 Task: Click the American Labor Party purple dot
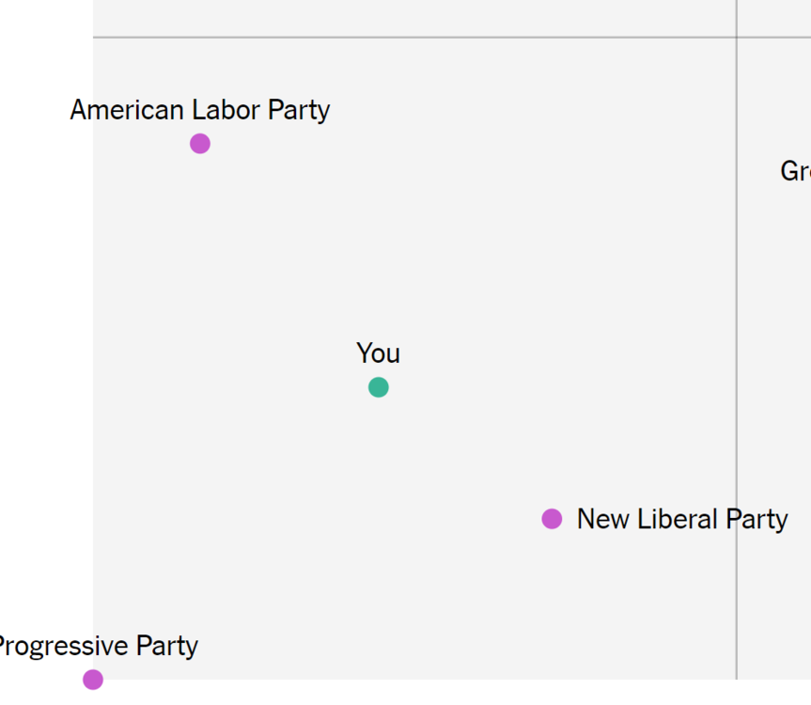(x=200, y=144)
